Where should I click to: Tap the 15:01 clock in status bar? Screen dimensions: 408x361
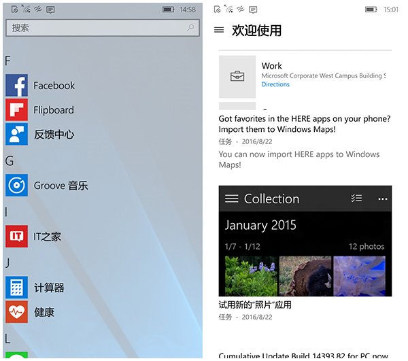point(391,10)
